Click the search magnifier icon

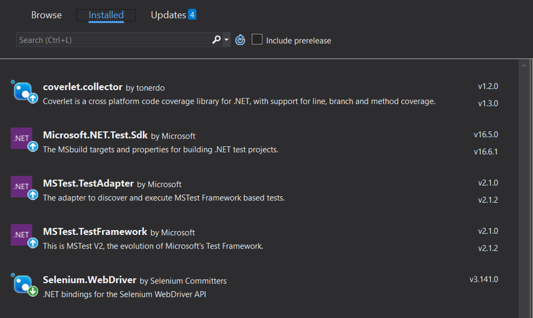pyautogui.click(x=216, y=39)
